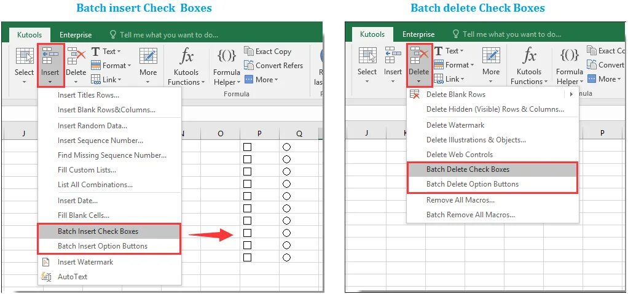
Task: Open Kutools Functions fx icon, right window
Action: click(529, 56)
